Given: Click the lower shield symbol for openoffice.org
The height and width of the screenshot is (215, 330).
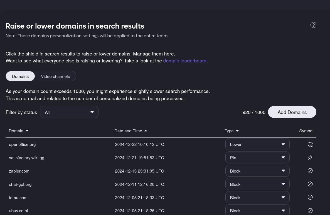Looking at the screenshot, I should [310, 145].
